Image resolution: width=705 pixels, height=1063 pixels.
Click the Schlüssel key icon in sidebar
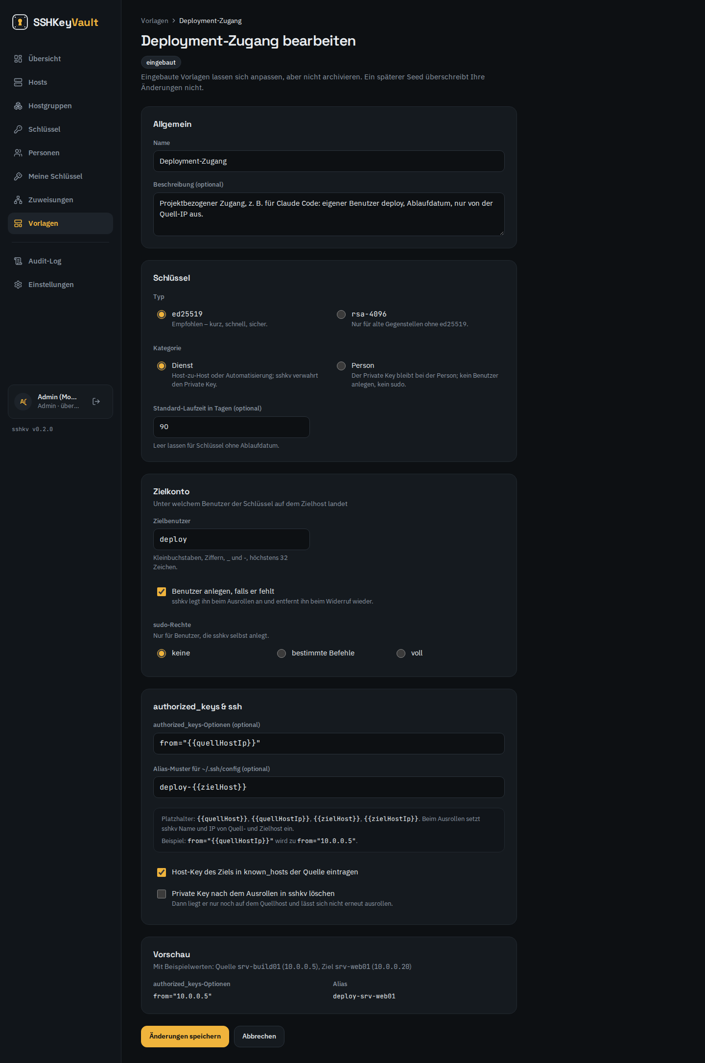point(18,129)
